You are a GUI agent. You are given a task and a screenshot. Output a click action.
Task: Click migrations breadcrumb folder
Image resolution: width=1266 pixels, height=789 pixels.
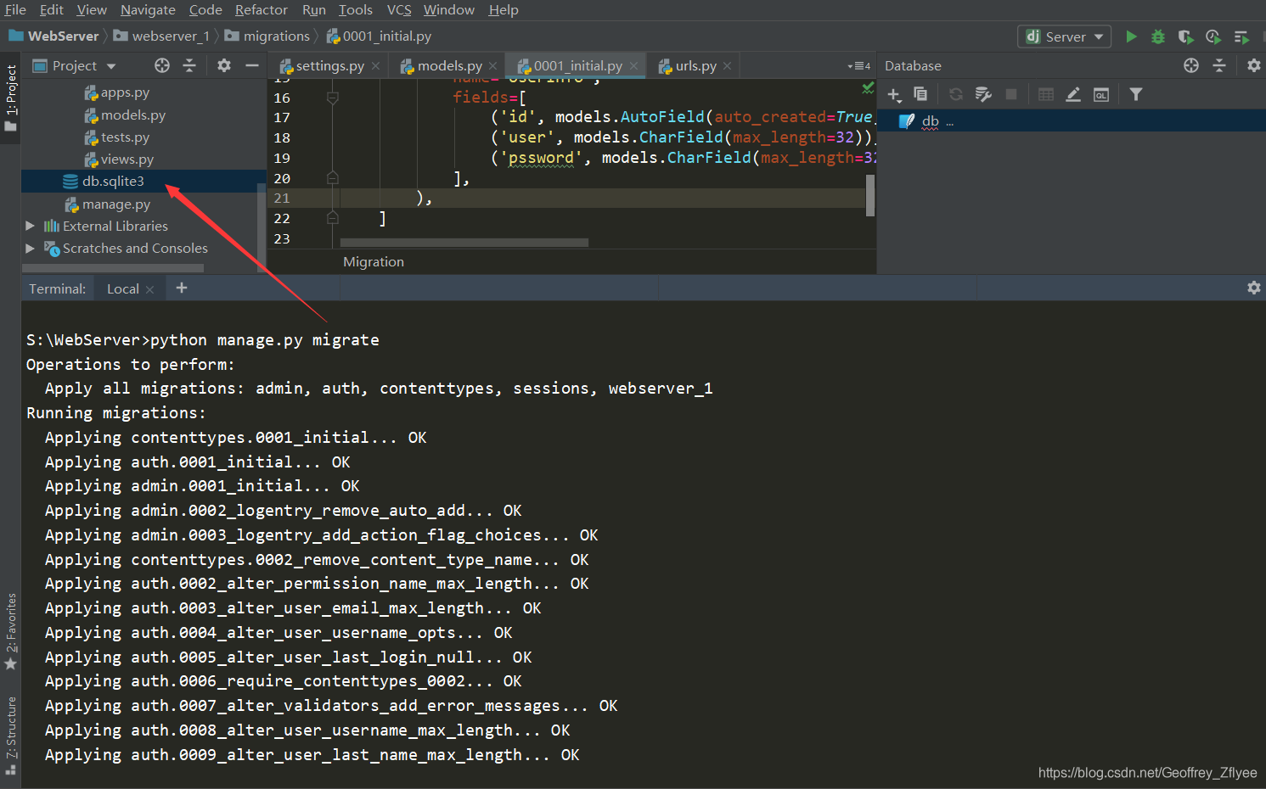click(x=267, y=36)
